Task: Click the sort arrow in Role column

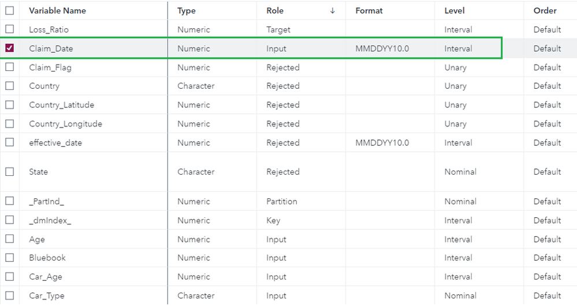Action: [x=333, y=10]
